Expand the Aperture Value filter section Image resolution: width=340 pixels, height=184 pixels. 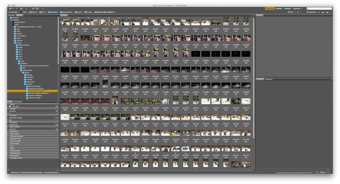click(x=33, y=141)
